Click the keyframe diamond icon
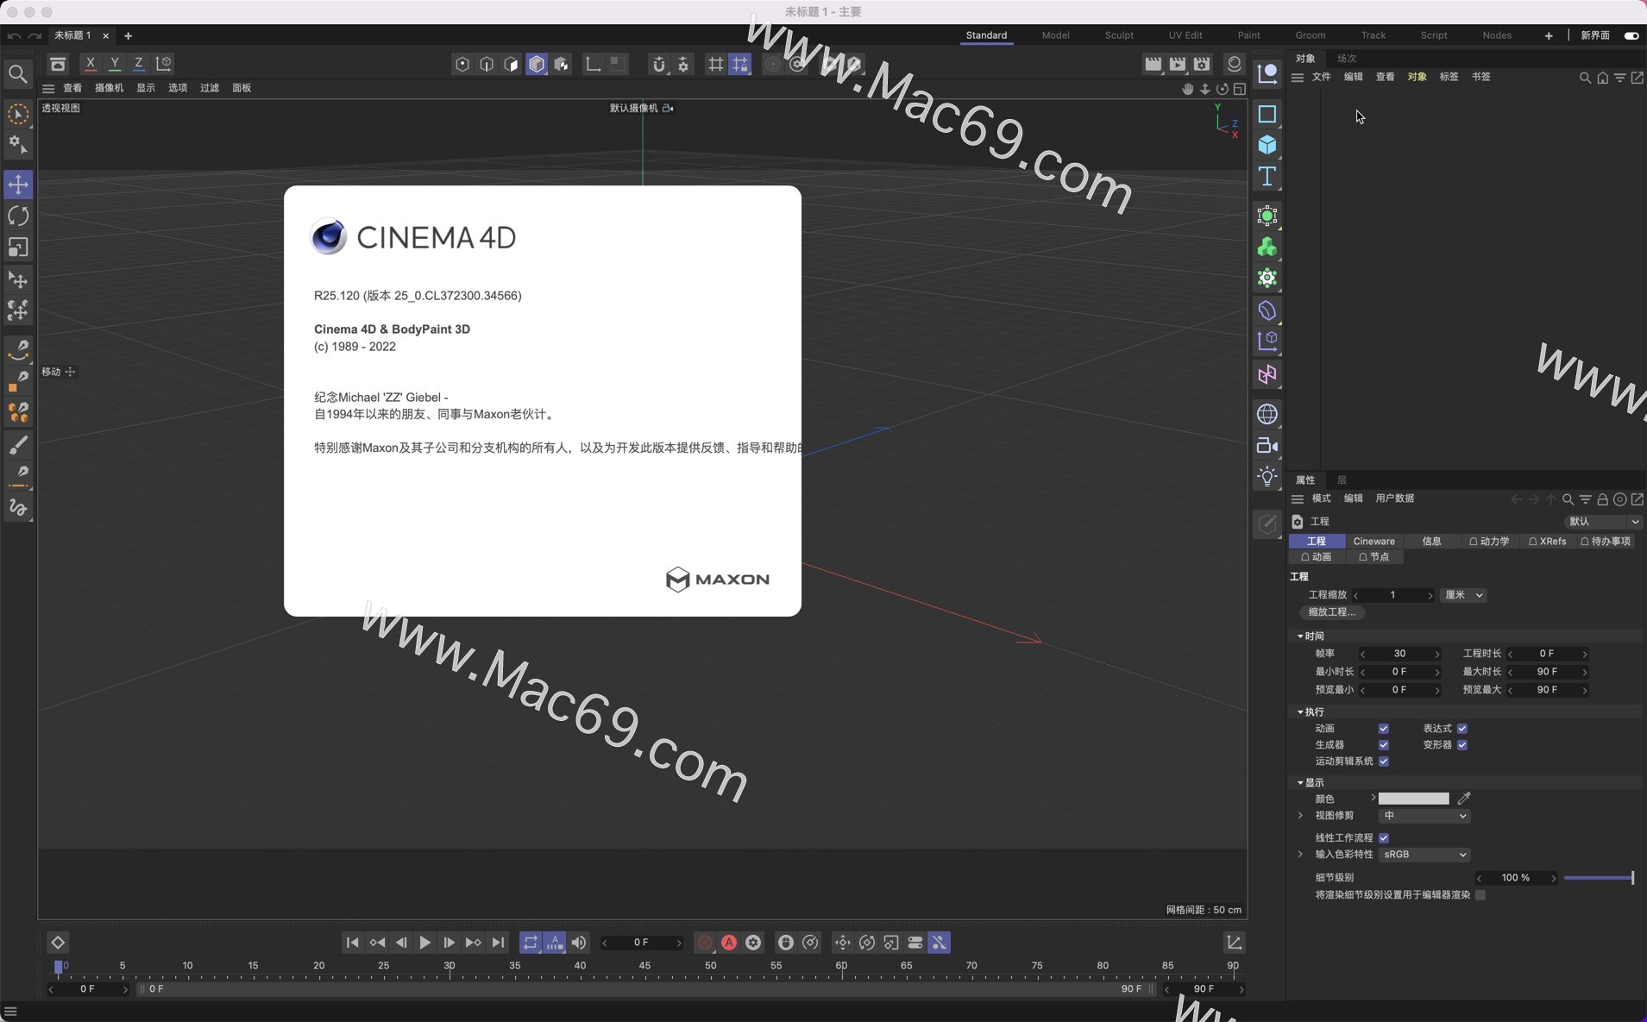Viewport: 1647px width, 1022px height. 58,943
